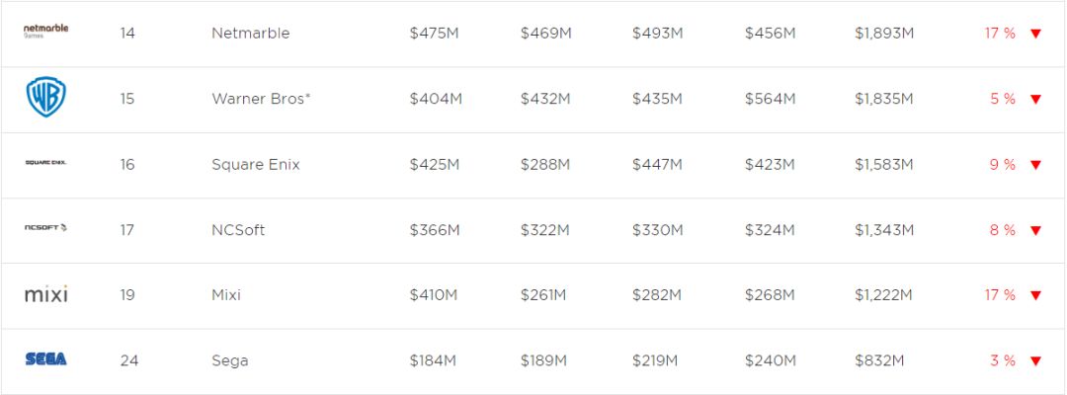Viewport: 1067px width, 395px height.
Task: Click the blue SEGA logo
Action: click(x=45, y=359)
